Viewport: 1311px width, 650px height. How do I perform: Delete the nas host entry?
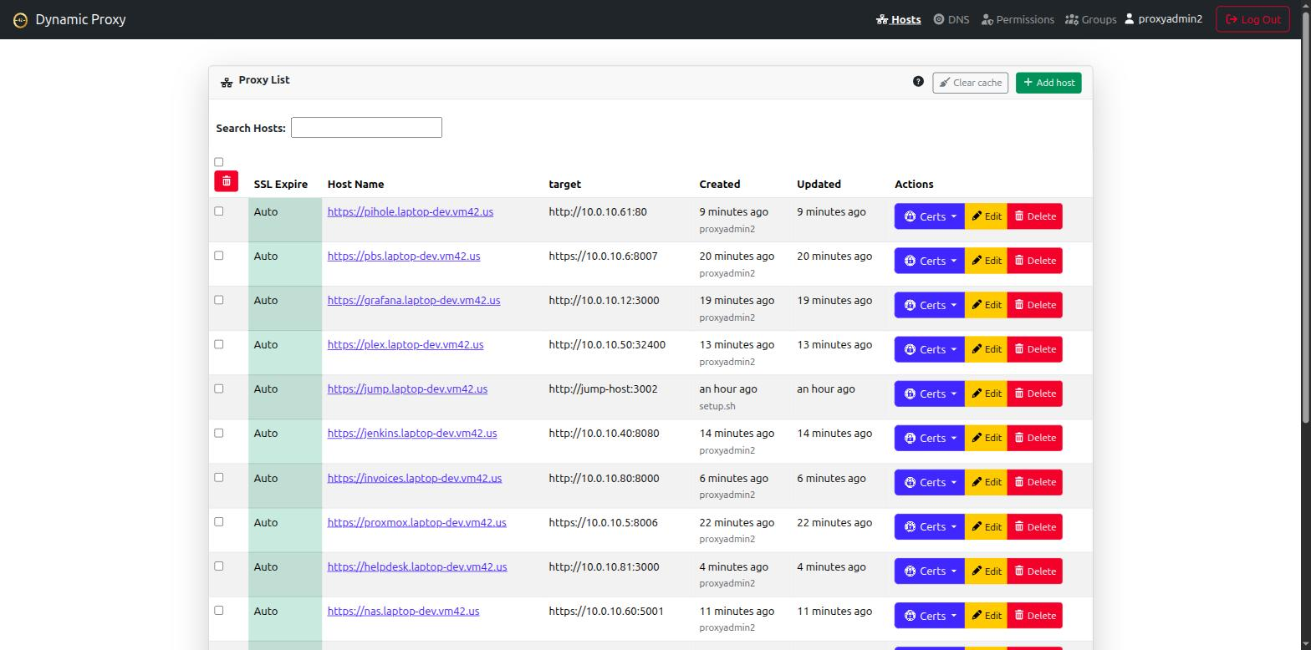coord(1035,615)
